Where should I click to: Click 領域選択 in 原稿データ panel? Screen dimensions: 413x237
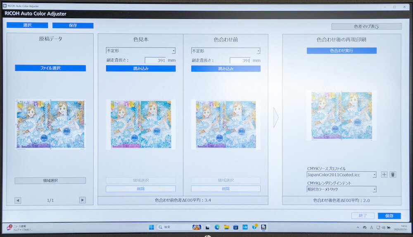tap(50, 180)
